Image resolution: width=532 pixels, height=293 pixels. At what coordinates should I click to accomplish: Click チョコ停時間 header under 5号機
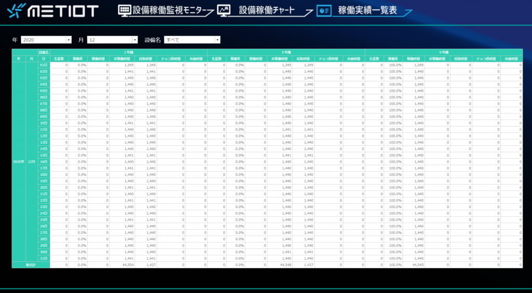tap(328, 59)
